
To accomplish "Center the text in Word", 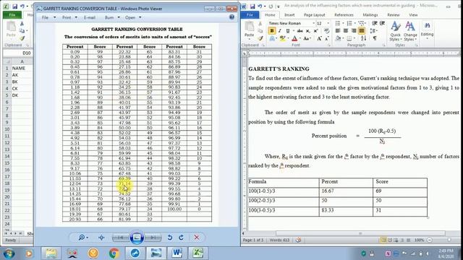I will [x=346, y=30].
